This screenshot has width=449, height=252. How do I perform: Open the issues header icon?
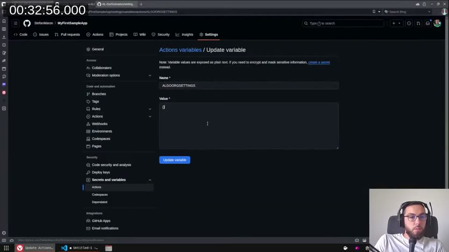coord(409,23)
